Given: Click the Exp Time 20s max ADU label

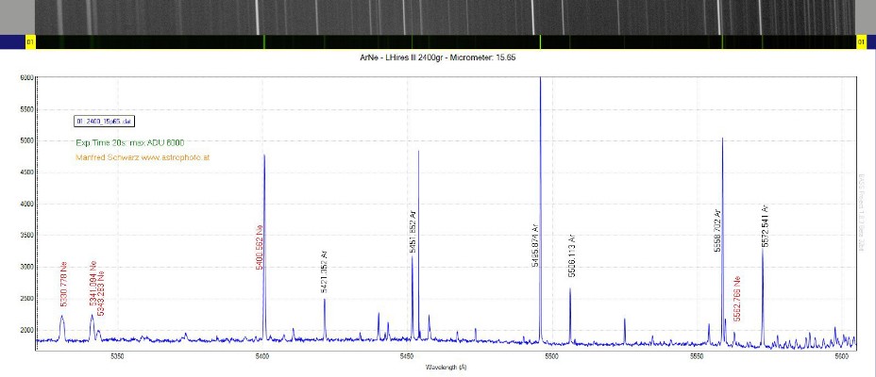Looking at the screenshot, I should [x=130, y=142].
